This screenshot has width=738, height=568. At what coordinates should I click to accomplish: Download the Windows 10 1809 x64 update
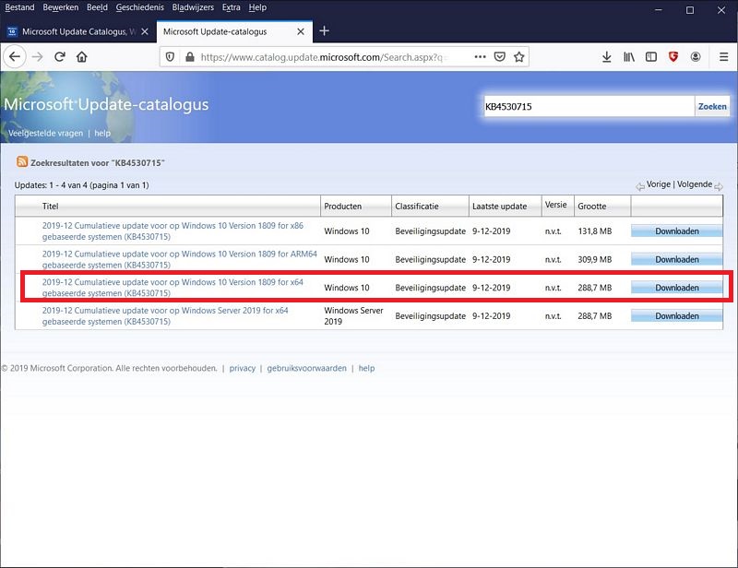point(677,288)
